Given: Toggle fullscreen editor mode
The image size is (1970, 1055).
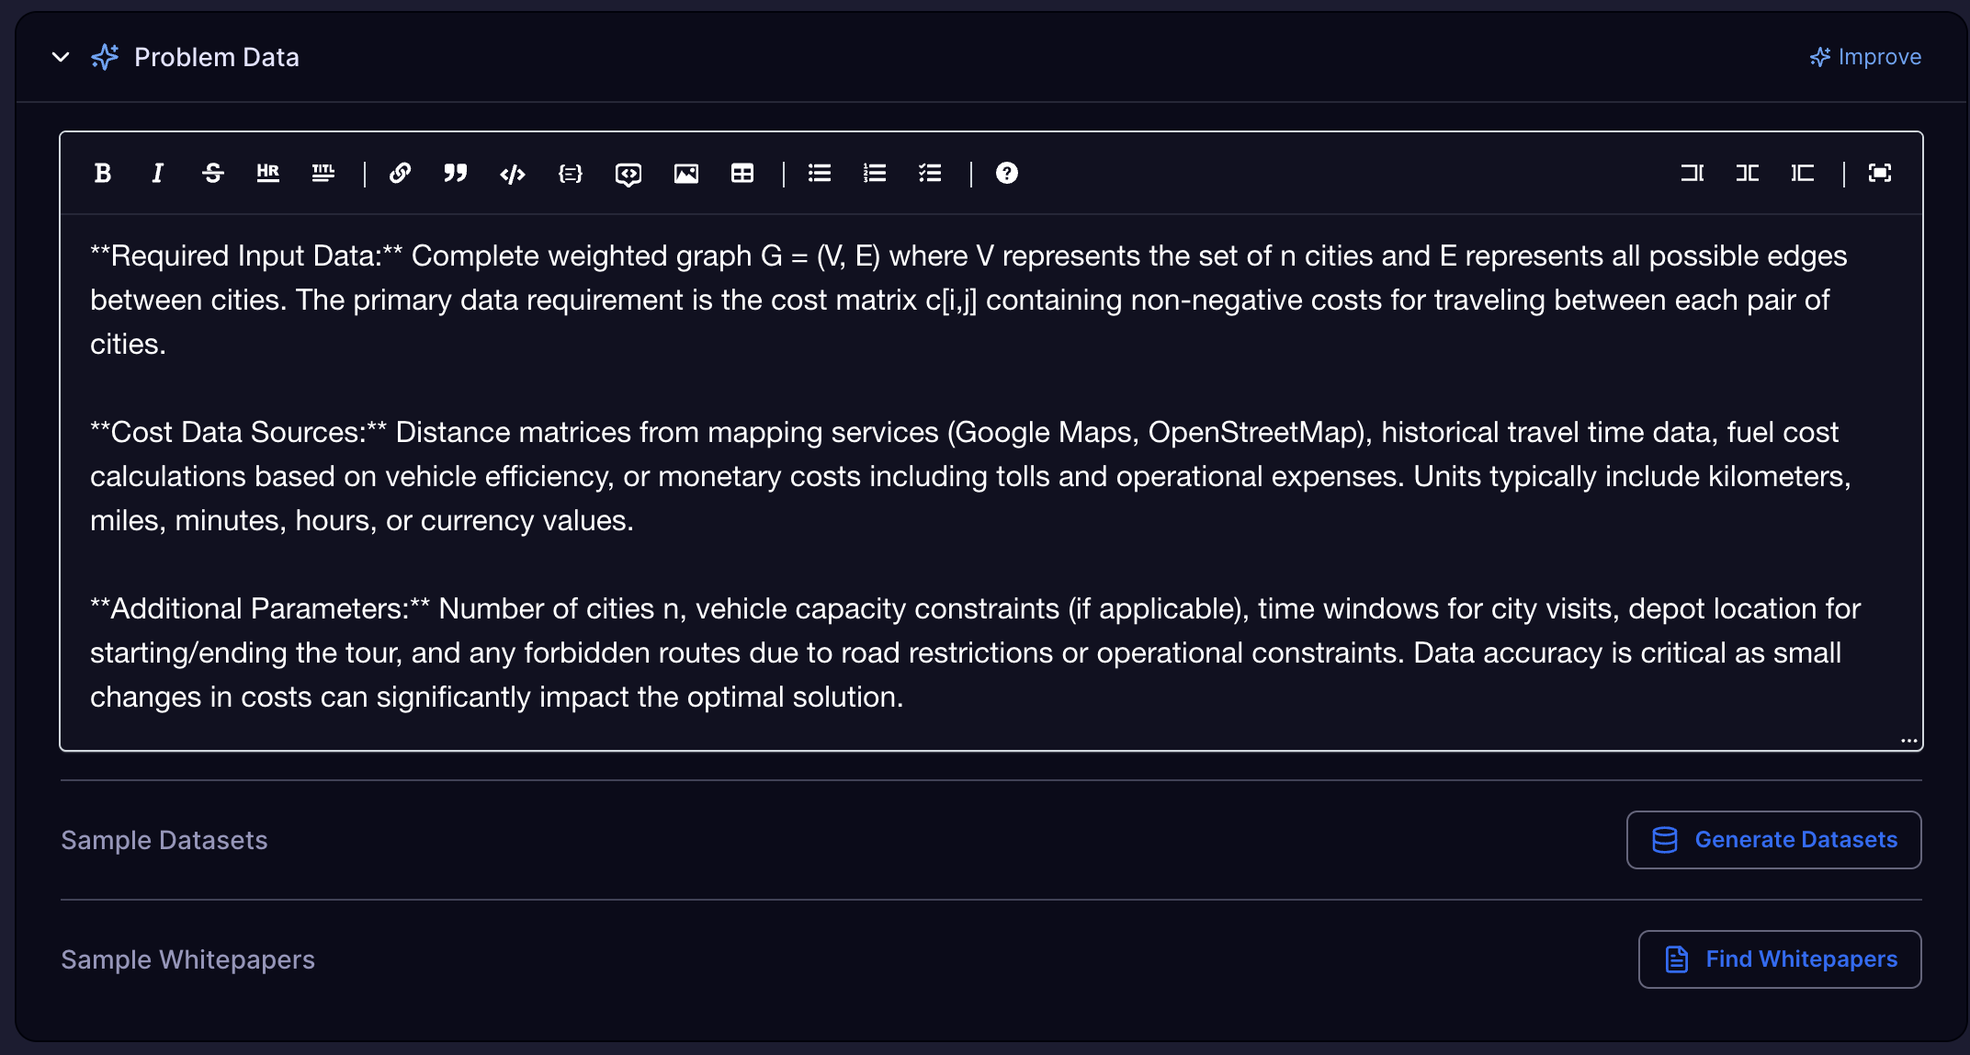Looking at the screenshot, I should 1880,173.
